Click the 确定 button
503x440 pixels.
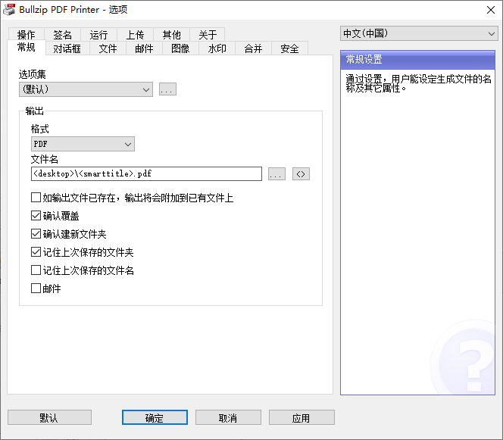[155, 418]
